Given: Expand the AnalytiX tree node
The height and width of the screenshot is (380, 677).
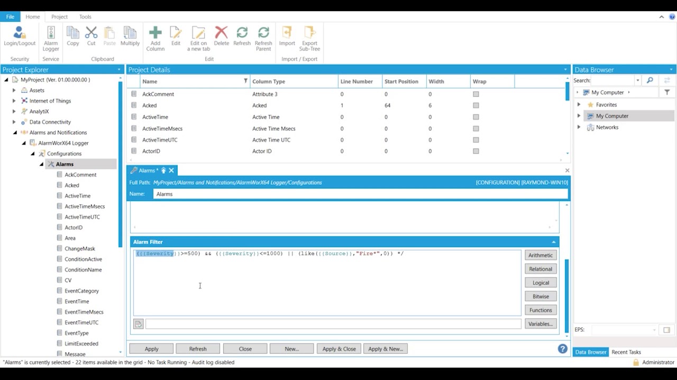Looking at the screenshot, I should (x=14, y=111).
